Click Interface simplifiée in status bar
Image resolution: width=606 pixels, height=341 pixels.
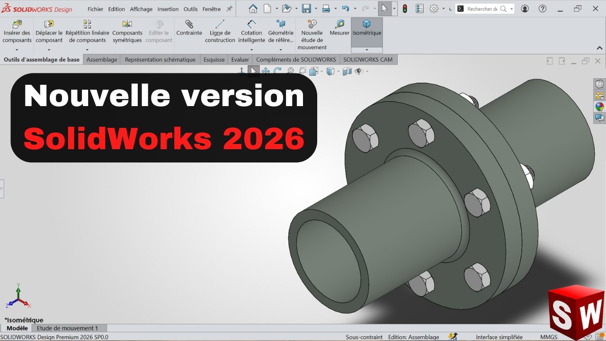tap(499, 337)
